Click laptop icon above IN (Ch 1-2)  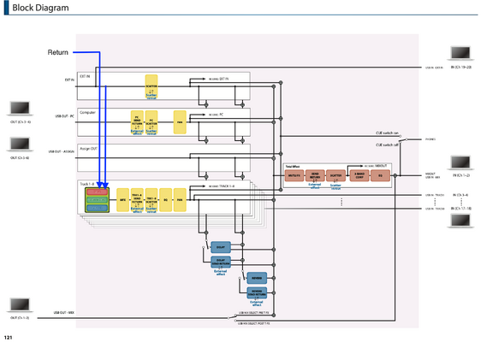[x=460, y=162]
